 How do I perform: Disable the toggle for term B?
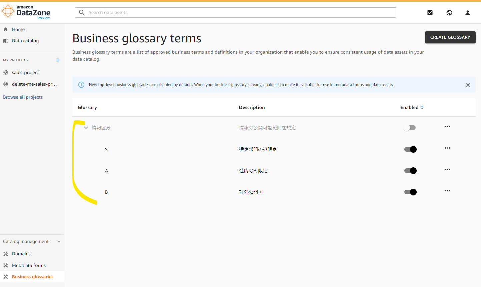(410, 192)
